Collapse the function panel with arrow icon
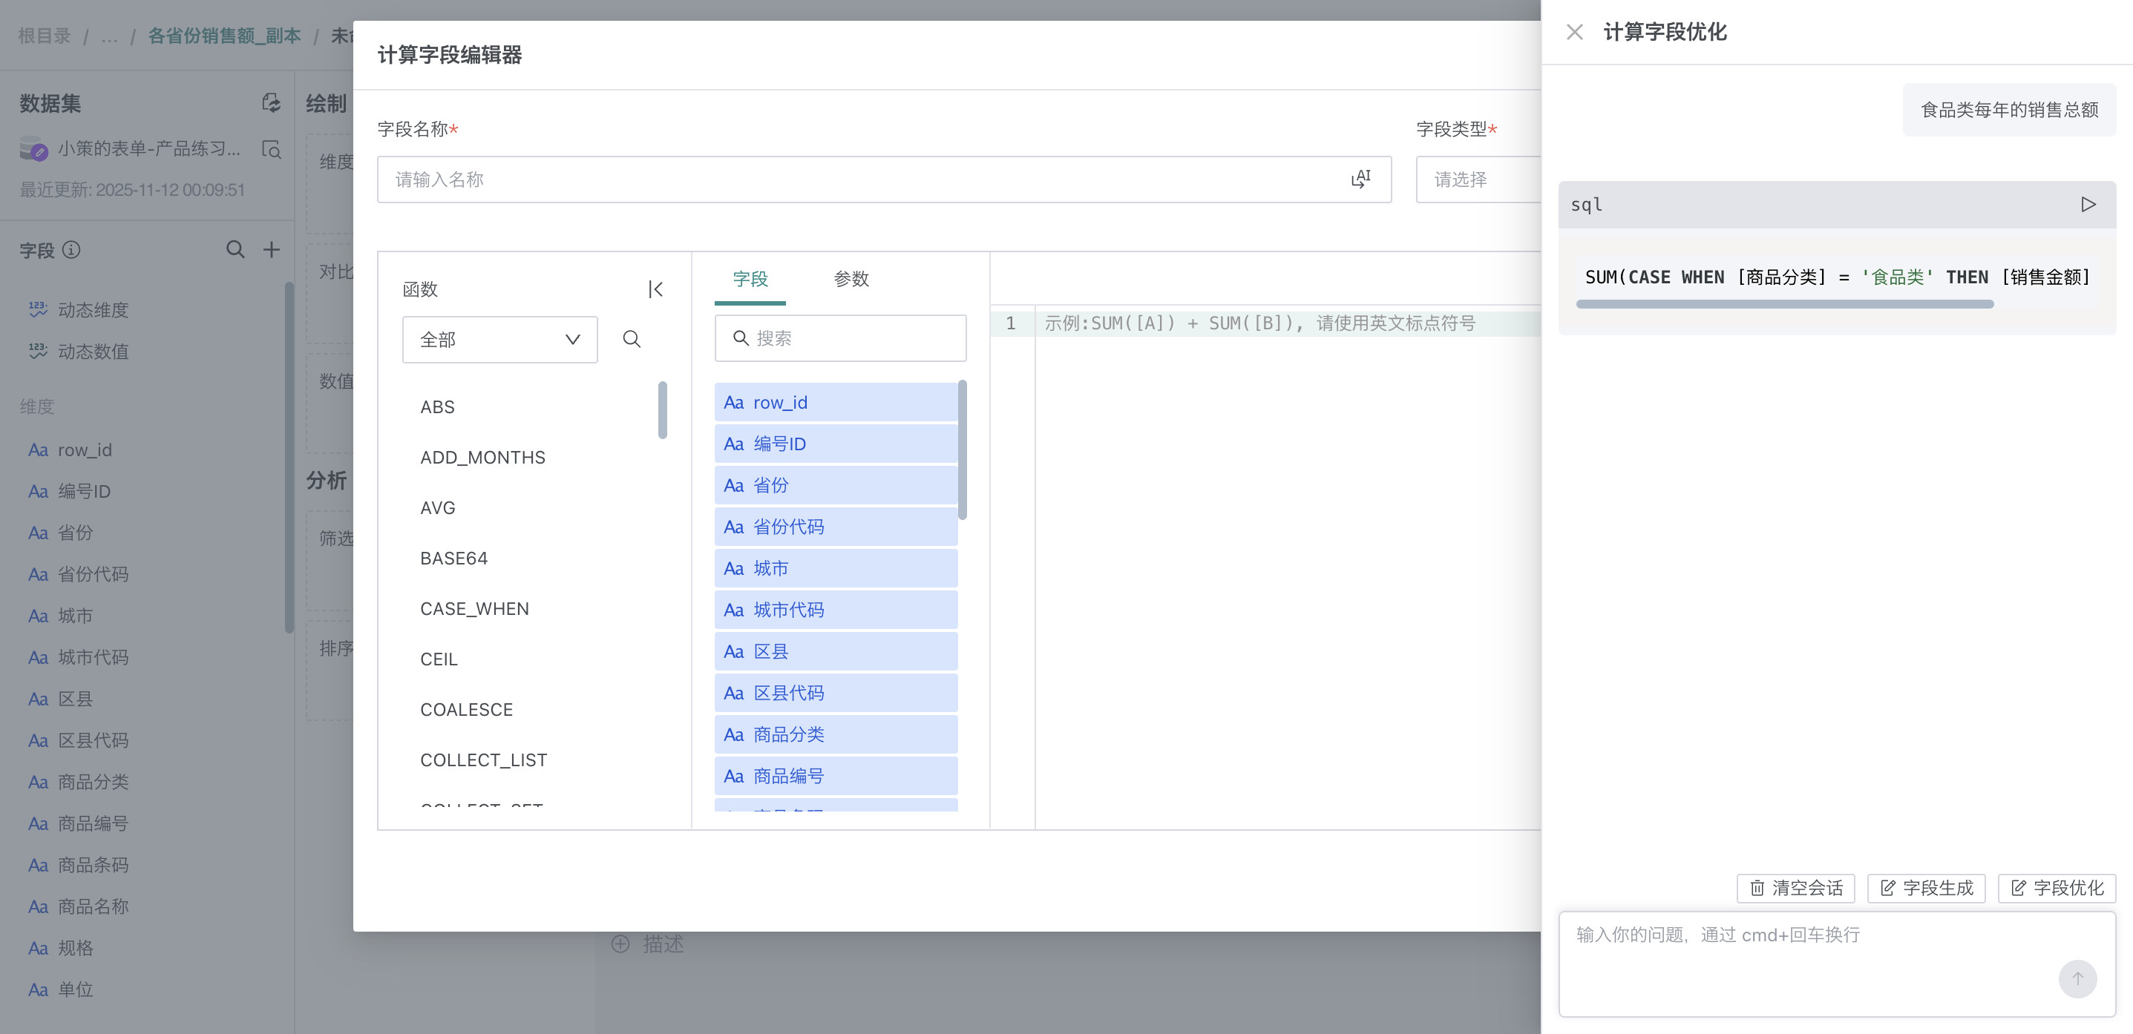The image size is (2133, 1034). [655, 289]
